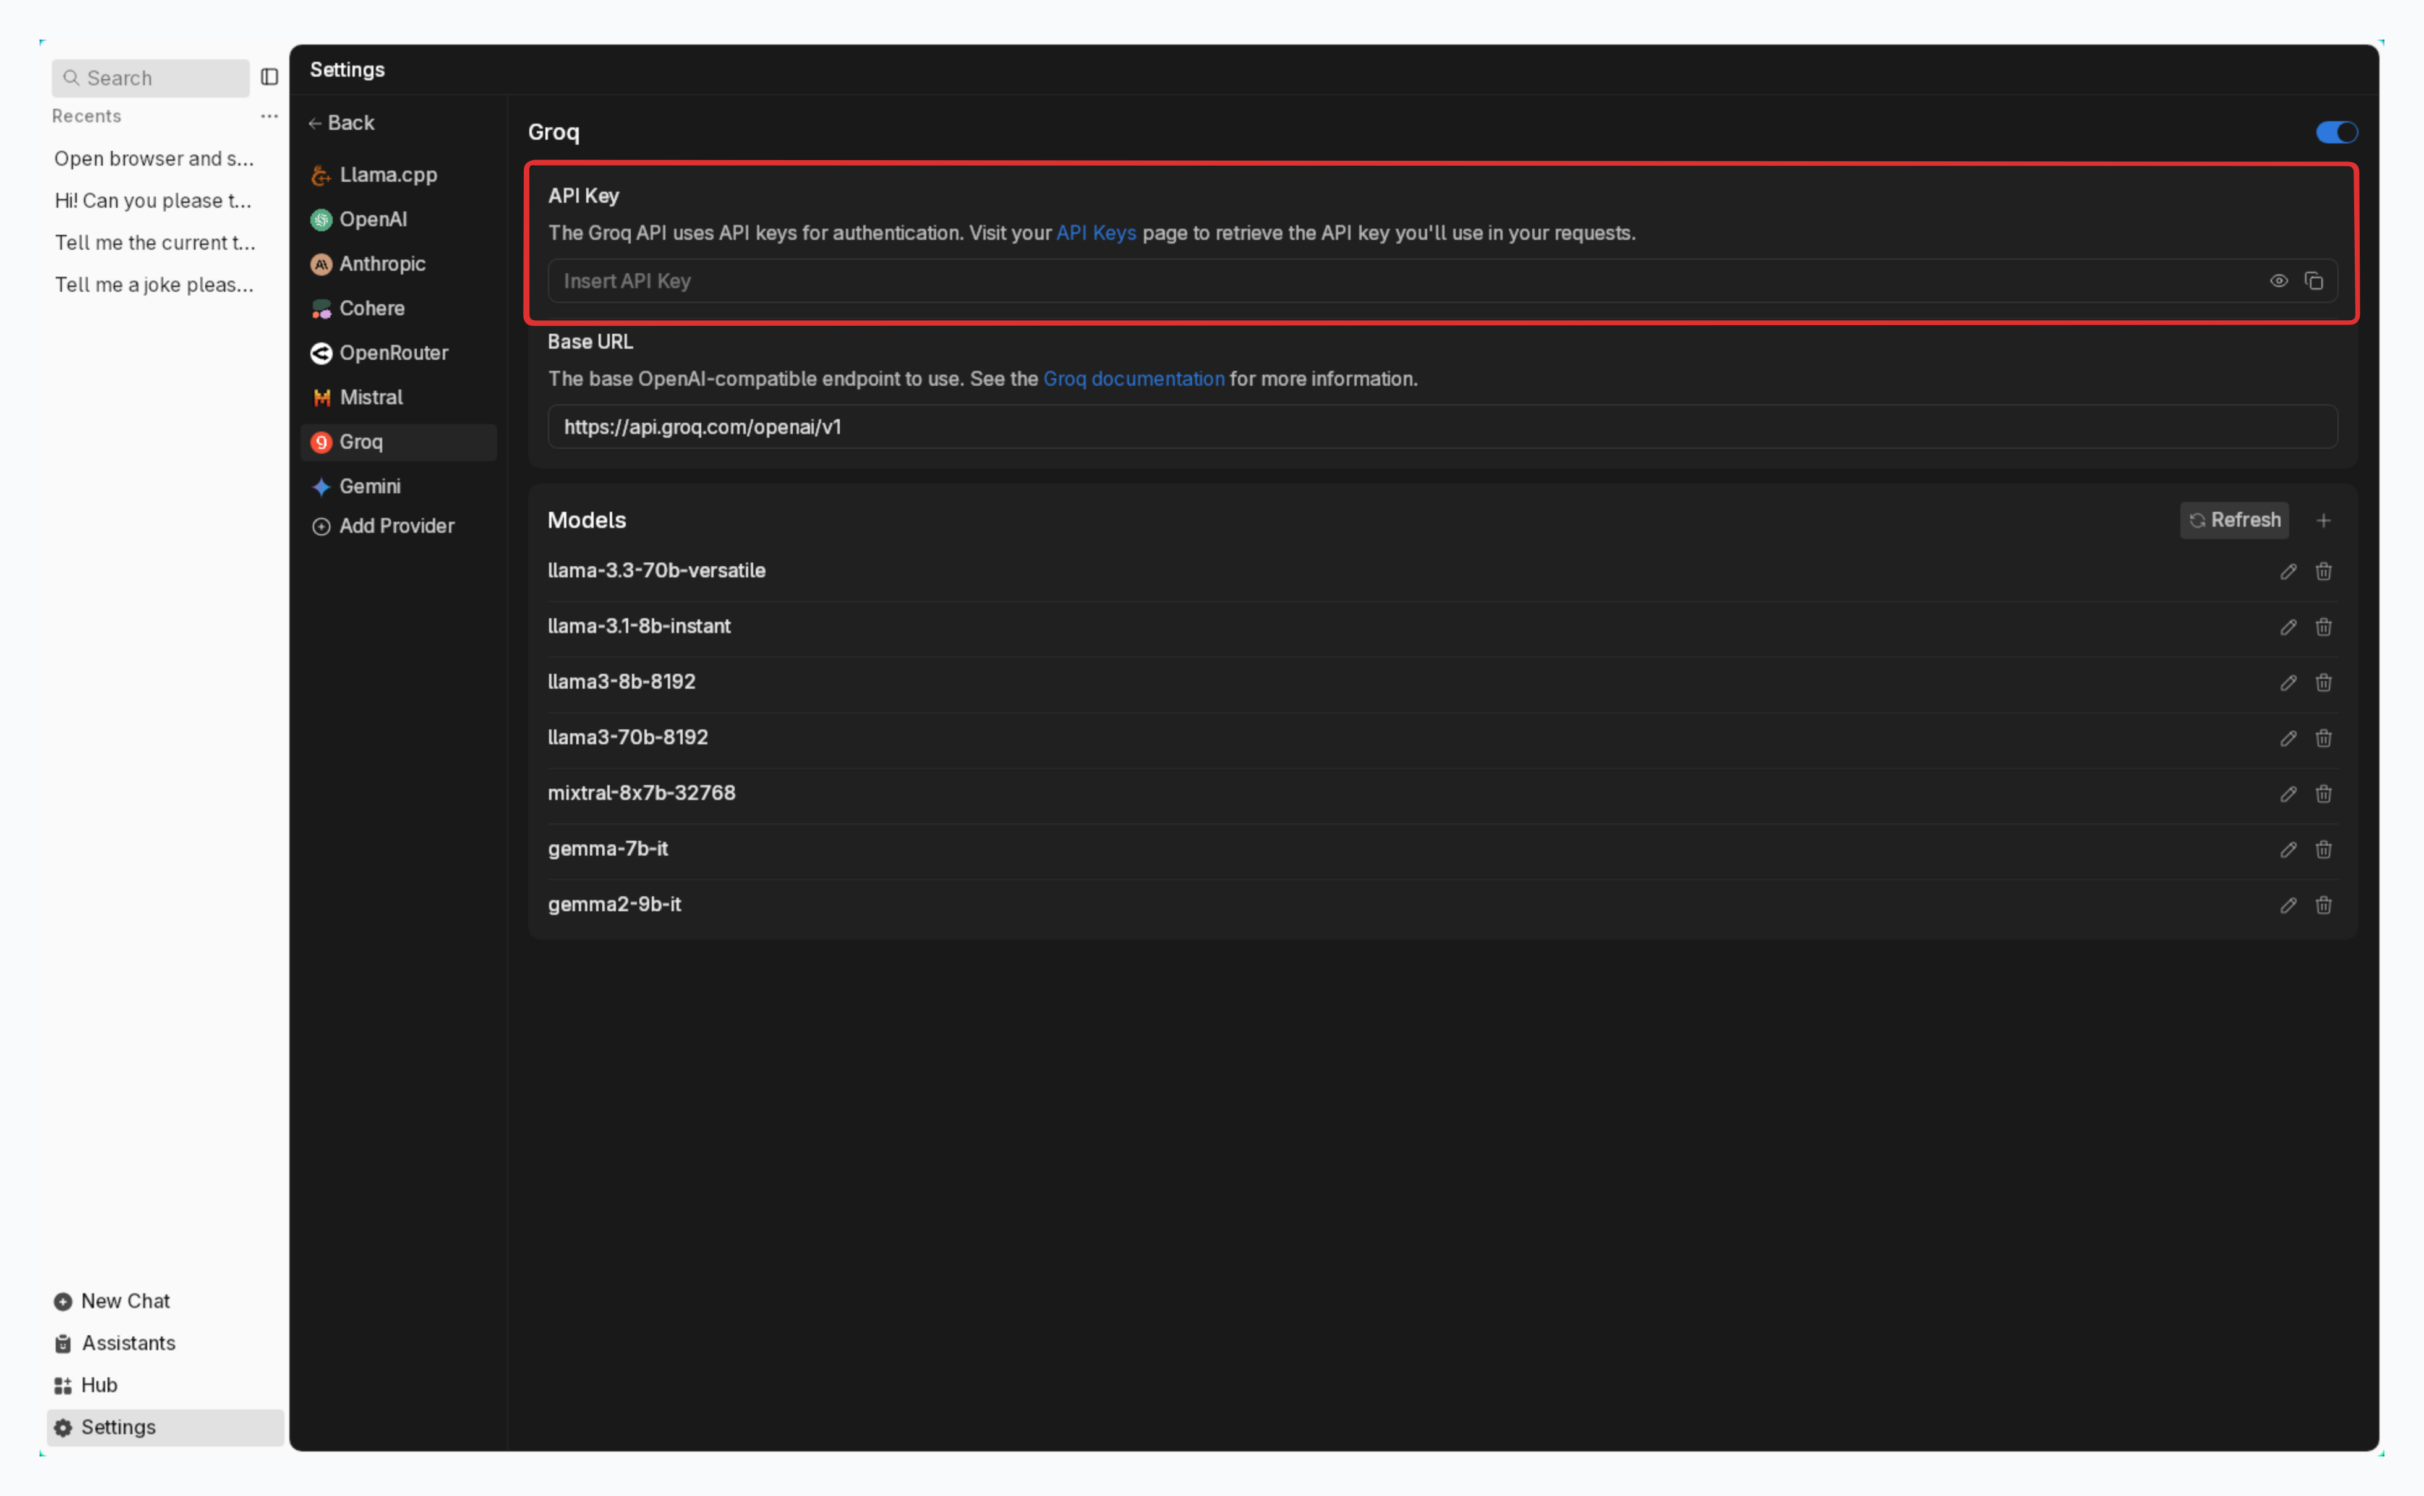Add a new model with plus icon
Viewport: 2424px width, 1496px height.
click(x=2323, y=521)
